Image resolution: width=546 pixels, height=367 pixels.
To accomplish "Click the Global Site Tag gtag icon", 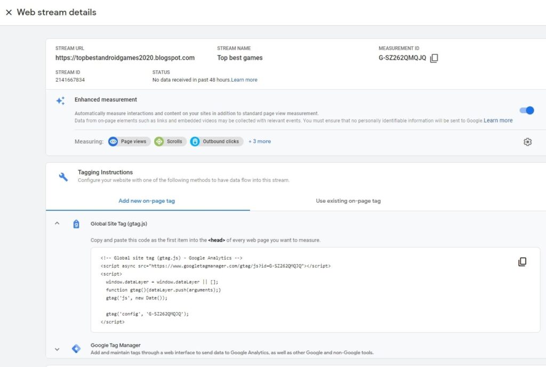I will (76, 224).
